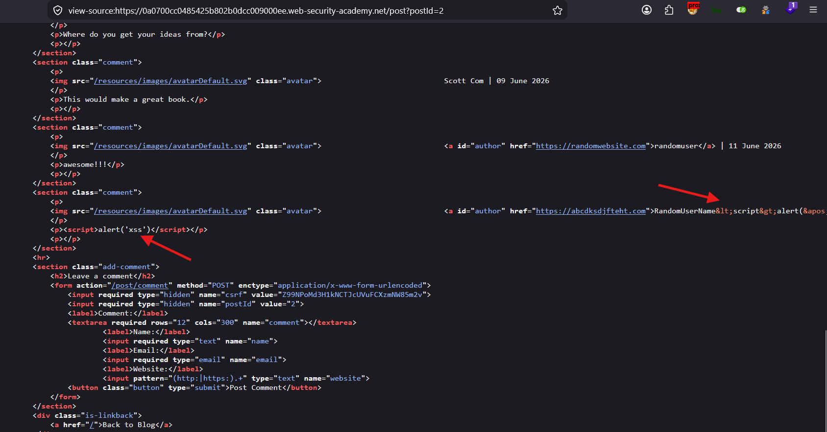827x432 pixels.
Task: Follow the https://abcdksdjfteht.com link
Action: (591, 211)
